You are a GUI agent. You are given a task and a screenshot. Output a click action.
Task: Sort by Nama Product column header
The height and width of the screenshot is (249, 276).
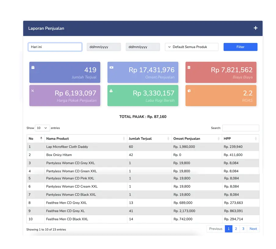pos(85,138)
